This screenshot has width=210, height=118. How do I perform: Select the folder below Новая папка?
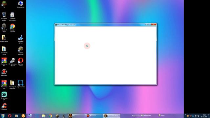4,50
